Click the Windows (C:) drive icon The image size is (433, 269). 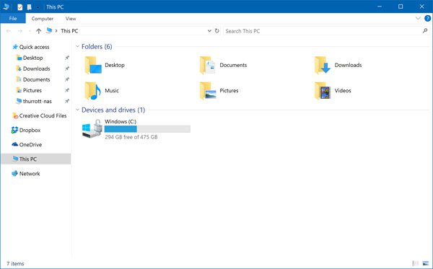tap(92, 128)
